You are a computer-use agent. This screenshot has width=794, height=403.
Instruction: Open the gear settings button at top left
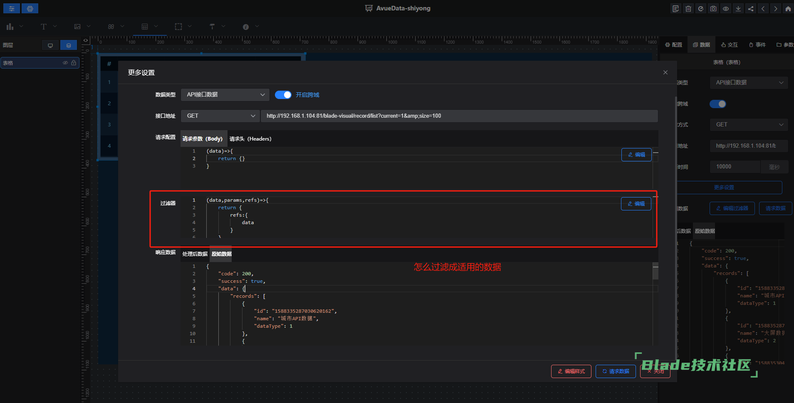30,8
